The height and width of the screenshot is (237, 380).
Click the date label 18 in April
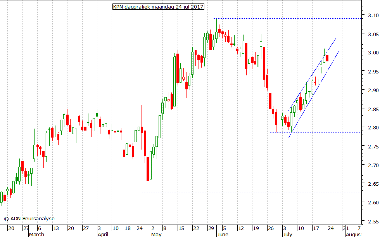[x=128, y=228]
